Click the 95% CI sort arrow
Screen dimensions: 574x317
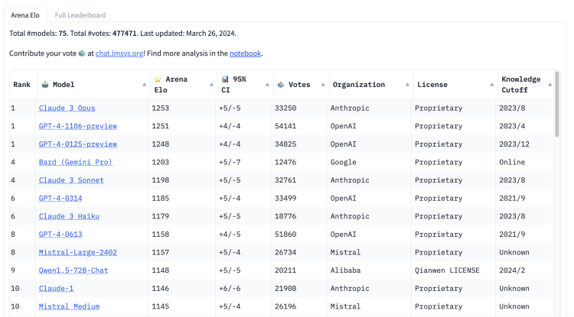coord(268,85)
